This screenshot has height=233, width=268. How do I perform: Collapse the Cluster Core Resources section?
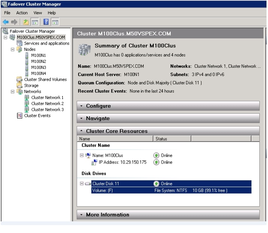pyautogui.click(x=82, y=131)
